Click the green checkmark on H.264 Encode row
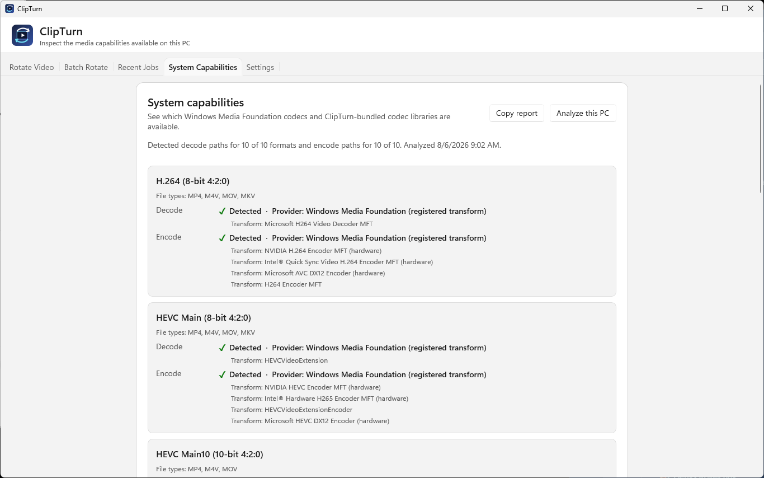The image size is (764, 478). tap(222, 238)
